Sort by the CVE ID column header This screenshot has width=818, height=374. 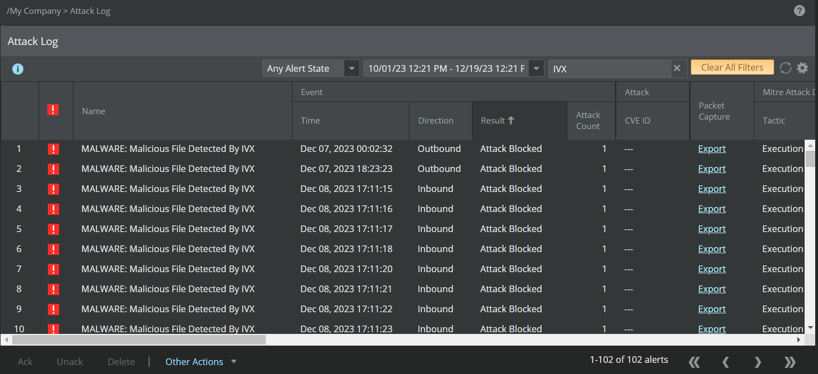click(x=653, y=120)
